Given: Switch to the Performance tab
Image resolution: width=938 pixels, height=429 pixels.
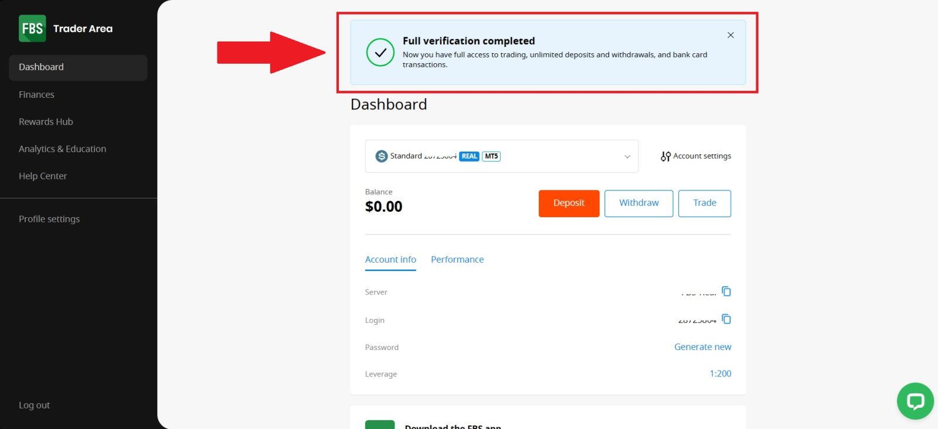Looking at the screenshot, I should coord(457,260).
